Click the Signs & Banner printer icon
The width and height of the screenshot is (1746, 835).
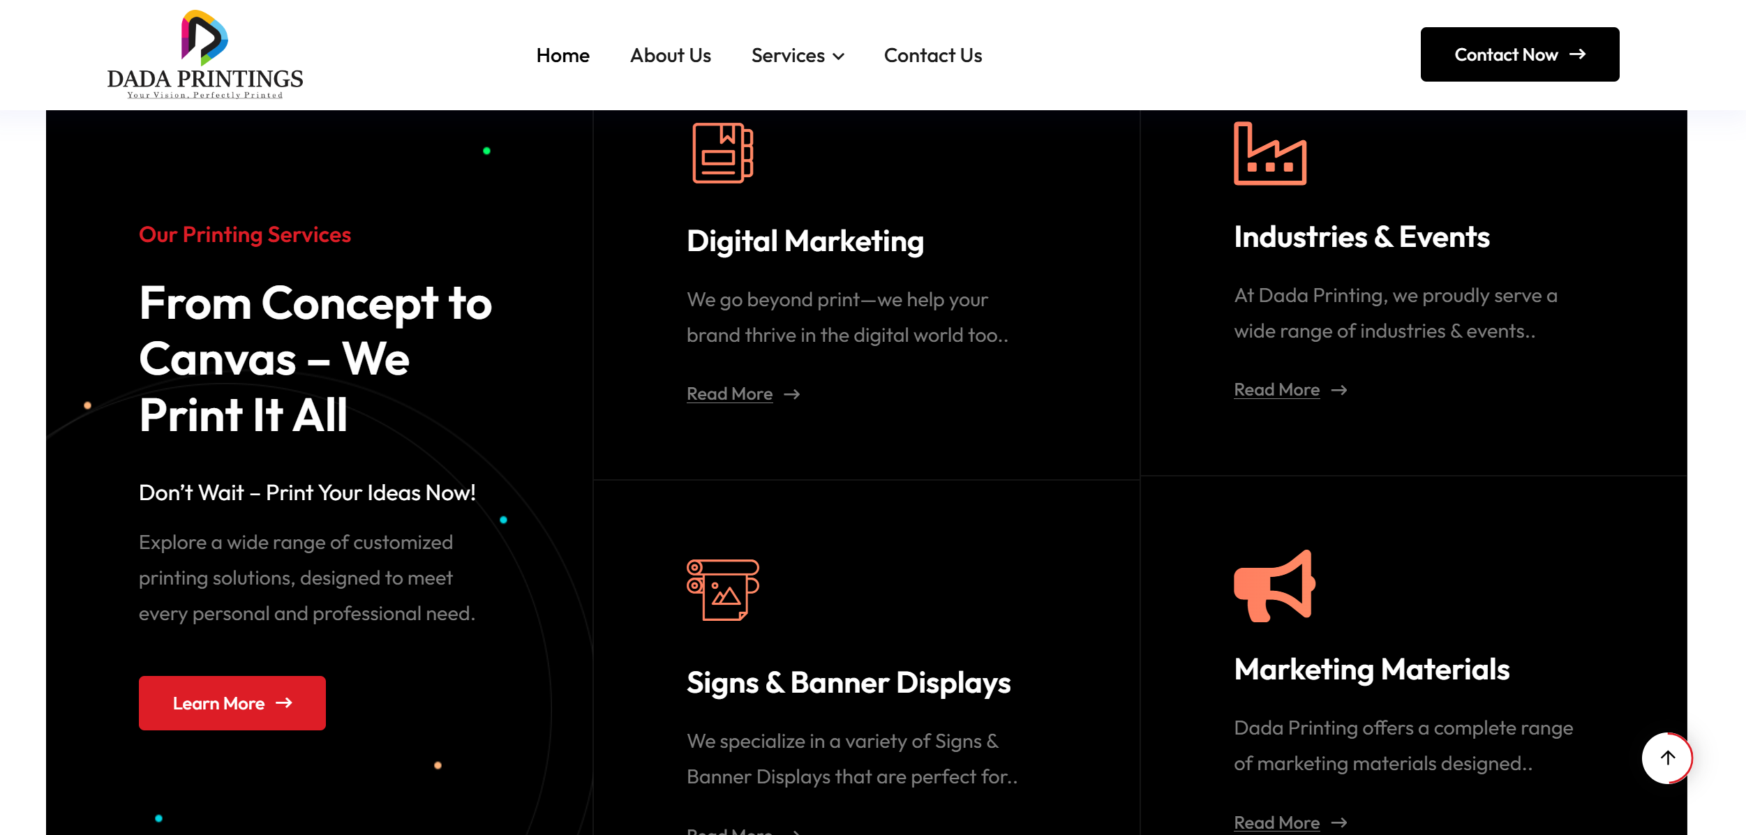pyautogui.click(x=722, y=589)
